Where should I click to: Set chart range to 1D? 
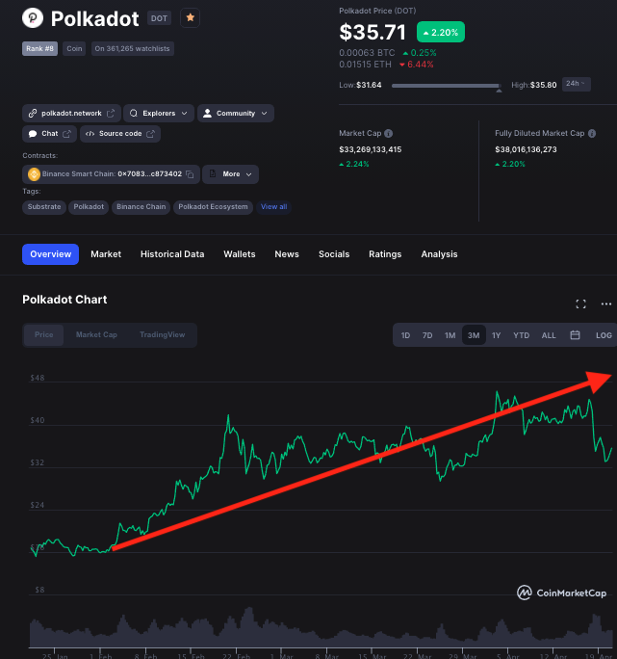point(405,335)
